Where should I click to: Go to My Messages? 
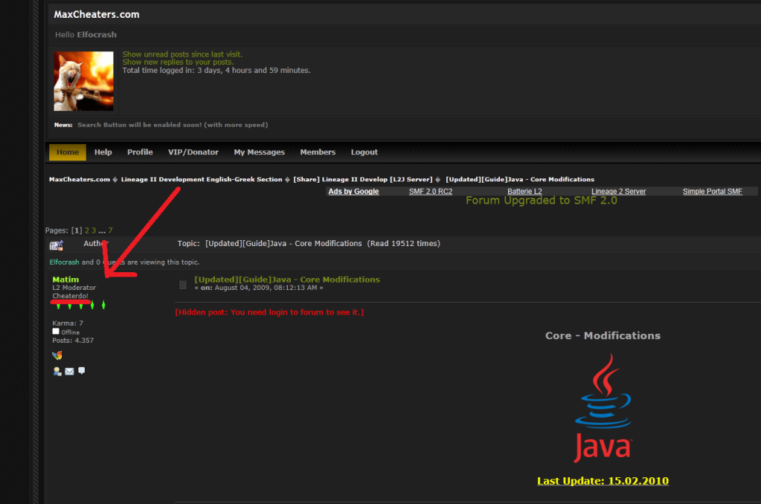point(259,152)
